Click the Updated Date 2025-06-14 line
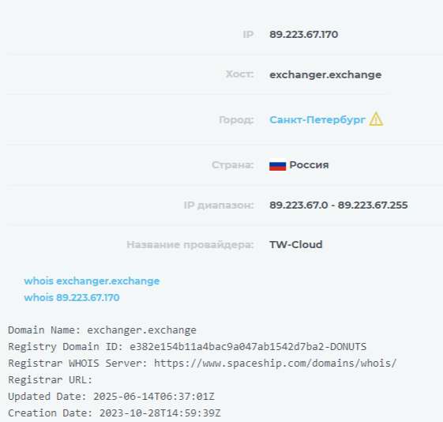The width and height of the screenshot is (443, 422). 111,397
